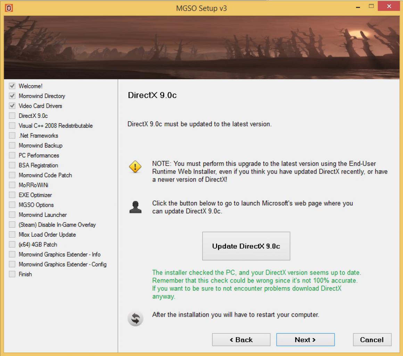Click the MGSO app icon in title bar
The image size is (403, 356).
tap(9, 8)
